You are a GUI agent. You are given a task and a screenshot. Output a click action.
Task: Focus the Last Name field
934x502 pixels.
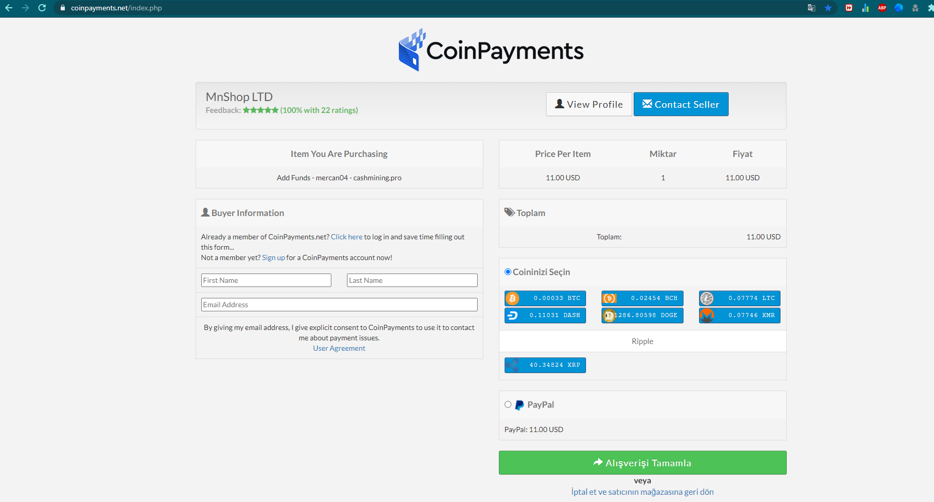point(412,280)
